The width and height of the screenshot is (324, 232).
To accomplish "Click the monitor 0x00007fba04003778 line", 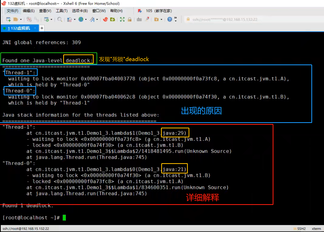I will [149, 79].
